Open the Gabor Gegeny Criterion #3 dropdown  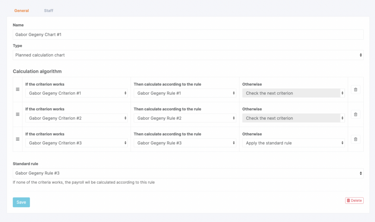77,143
